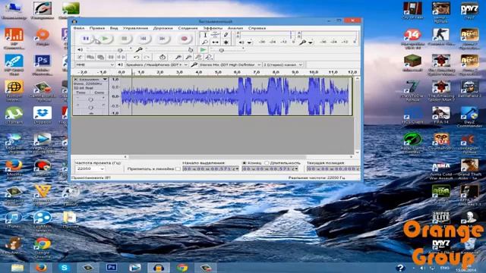This screenshot has height=273, width=486.
Task: Open the project rate 22050 dropdown
Action: coord(90,168)
